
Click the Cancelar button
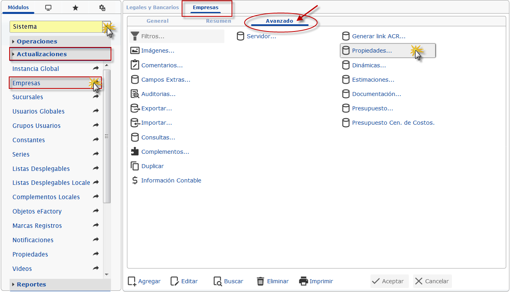click(x=433, y=281)
